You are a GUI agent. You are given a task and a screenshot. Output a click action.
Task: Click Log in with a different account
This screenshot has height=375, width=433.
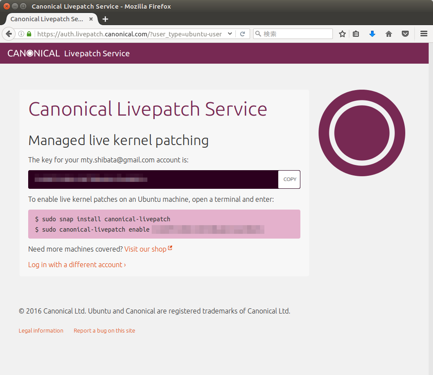77,265
